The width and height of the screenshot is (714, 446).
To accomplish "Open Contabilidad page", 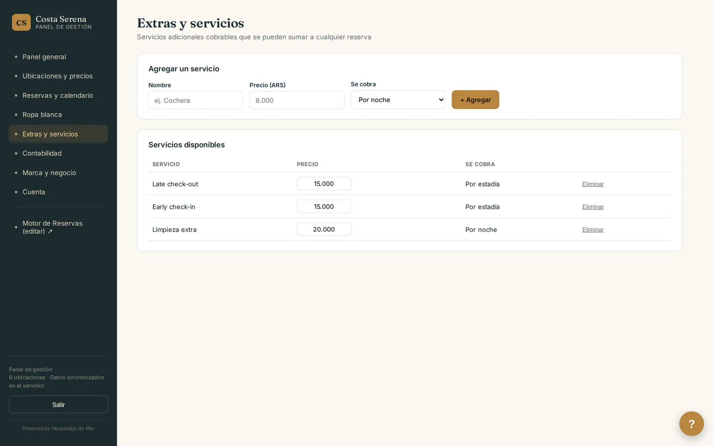I will pos(58,153).
